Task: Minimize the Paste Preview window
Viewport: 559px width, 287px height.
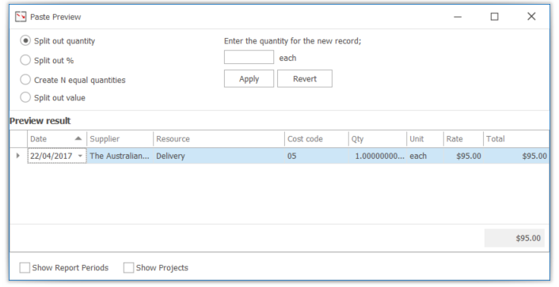Action: 458,17
